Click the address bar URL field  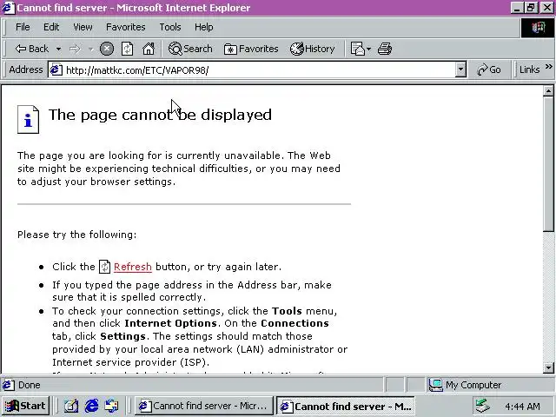(259, 70)
